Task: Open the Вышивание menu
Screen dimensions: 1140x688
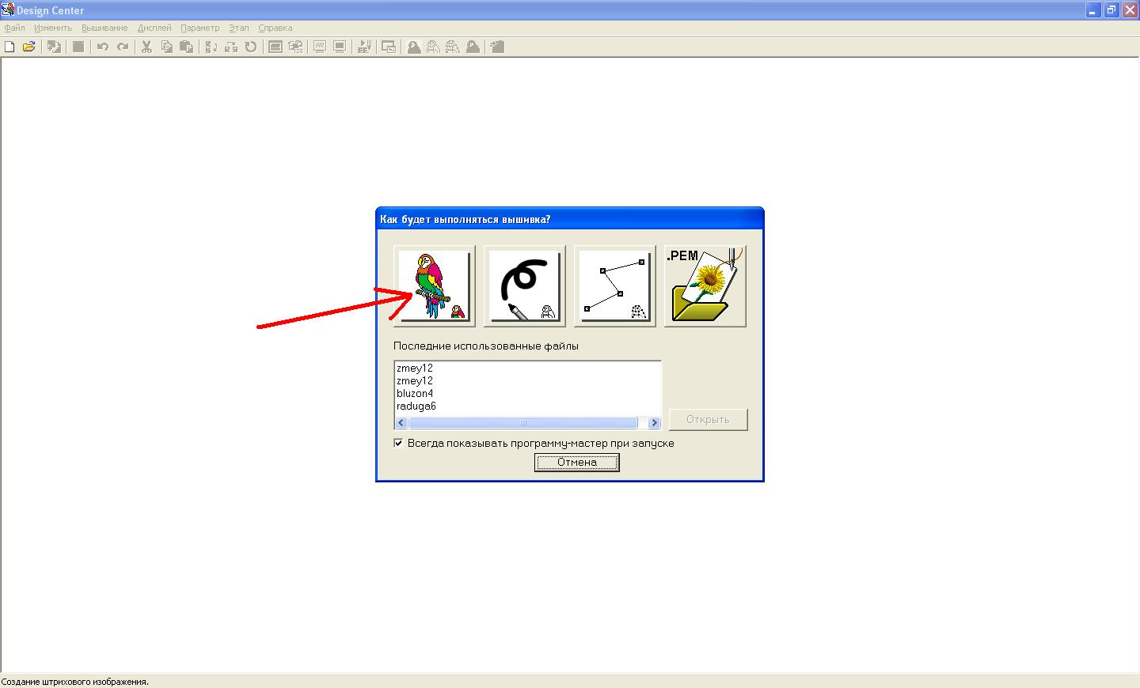Action: point(104,28)
